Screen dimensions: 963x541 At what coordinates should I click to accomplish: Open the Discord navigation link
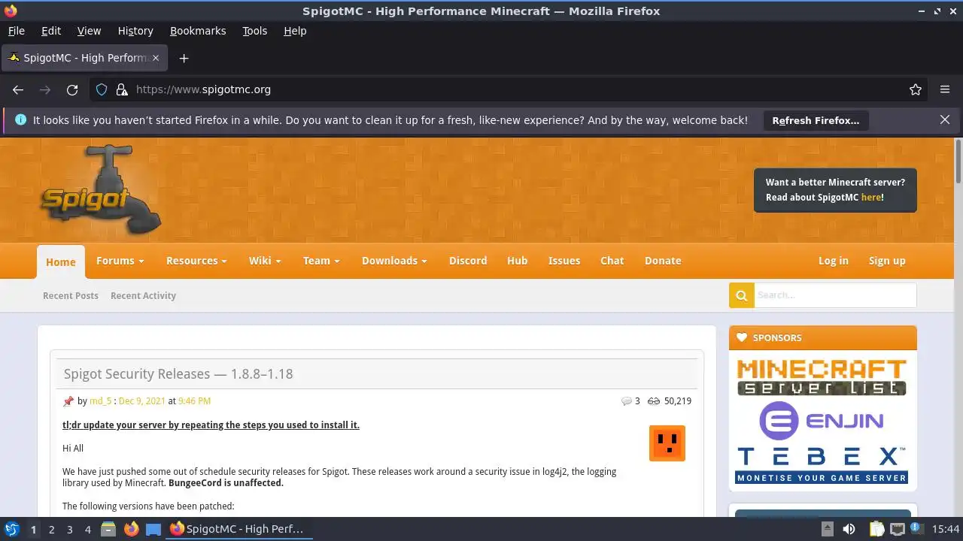[x=468, y=261]
